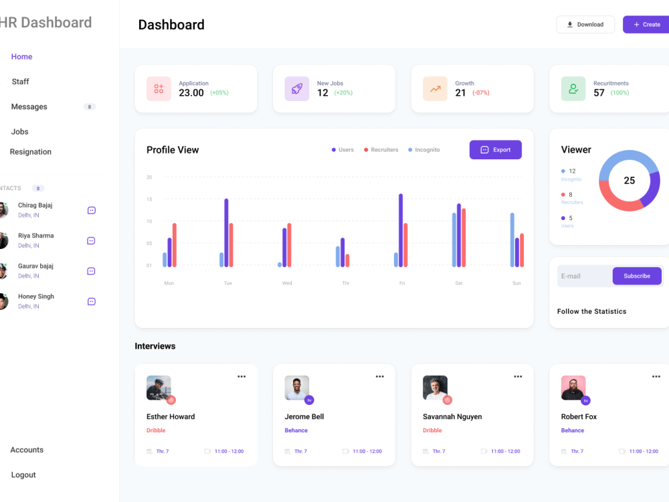
Task: Click time icon on Jerome Bell card
Action: pyautogui.click(x=346, y=452)
